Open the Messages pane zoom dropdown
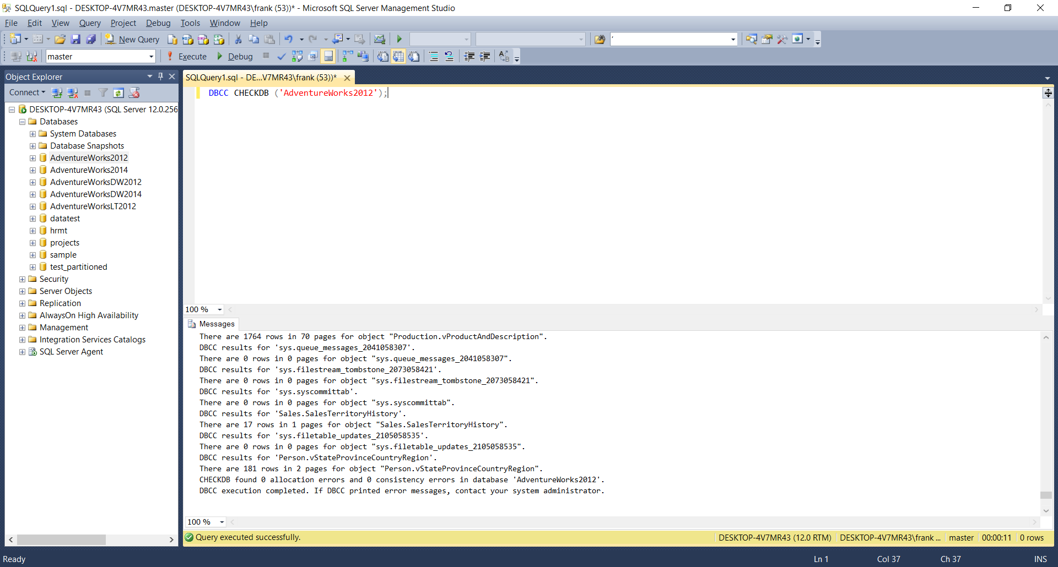Viewport: 1058px width, 567px height. 222,522
